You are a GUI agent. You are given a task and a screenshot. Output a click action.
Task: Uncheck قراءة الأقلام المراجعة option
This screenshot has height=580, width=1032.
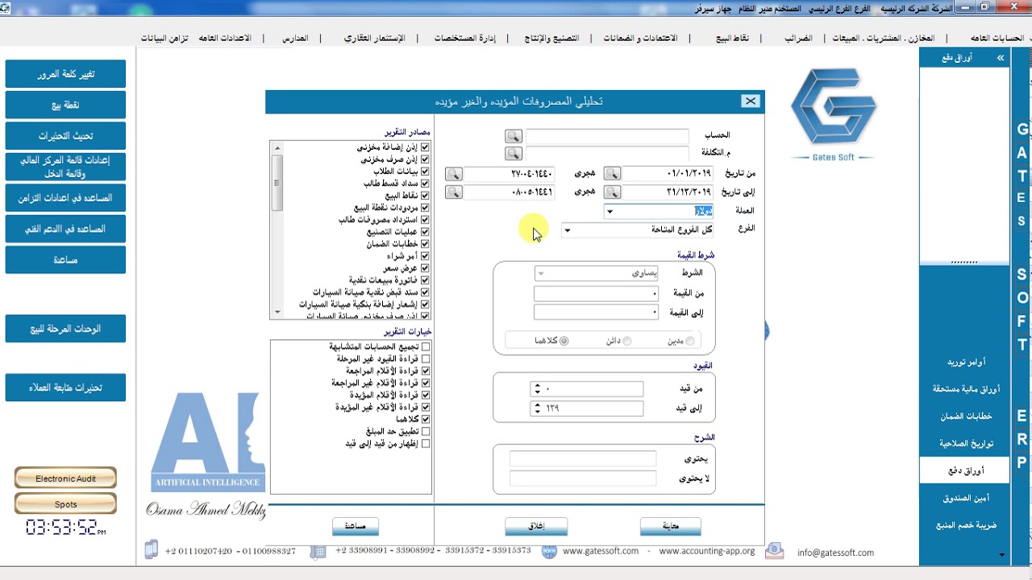[425, 371]
